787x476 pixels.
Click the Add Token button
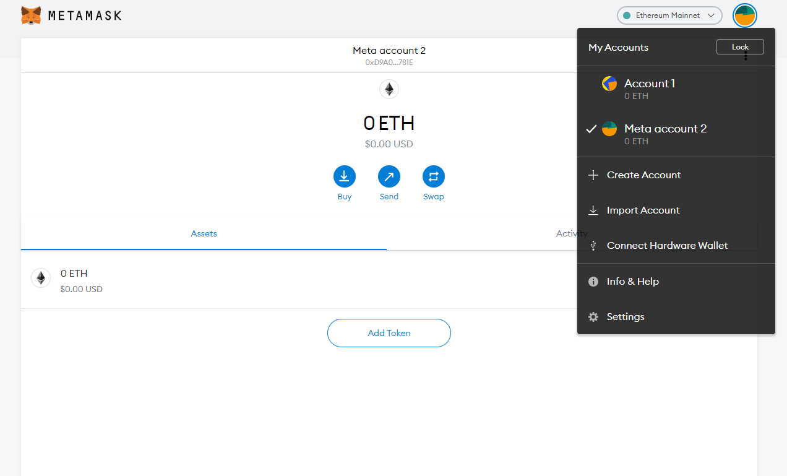(389, 333)
